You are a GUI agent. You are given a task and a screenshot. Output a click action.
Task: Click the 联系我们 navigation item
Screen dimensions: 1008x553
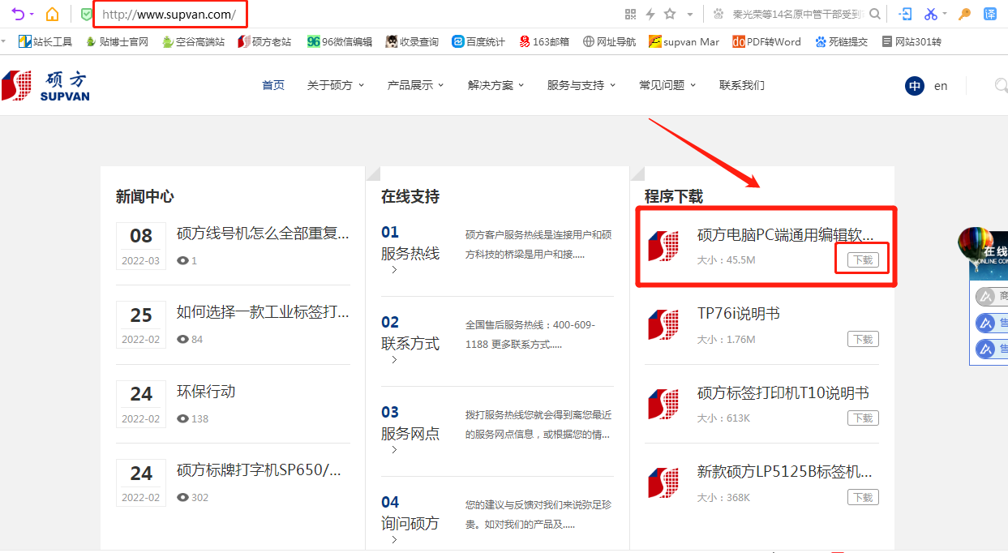[741, 84]
